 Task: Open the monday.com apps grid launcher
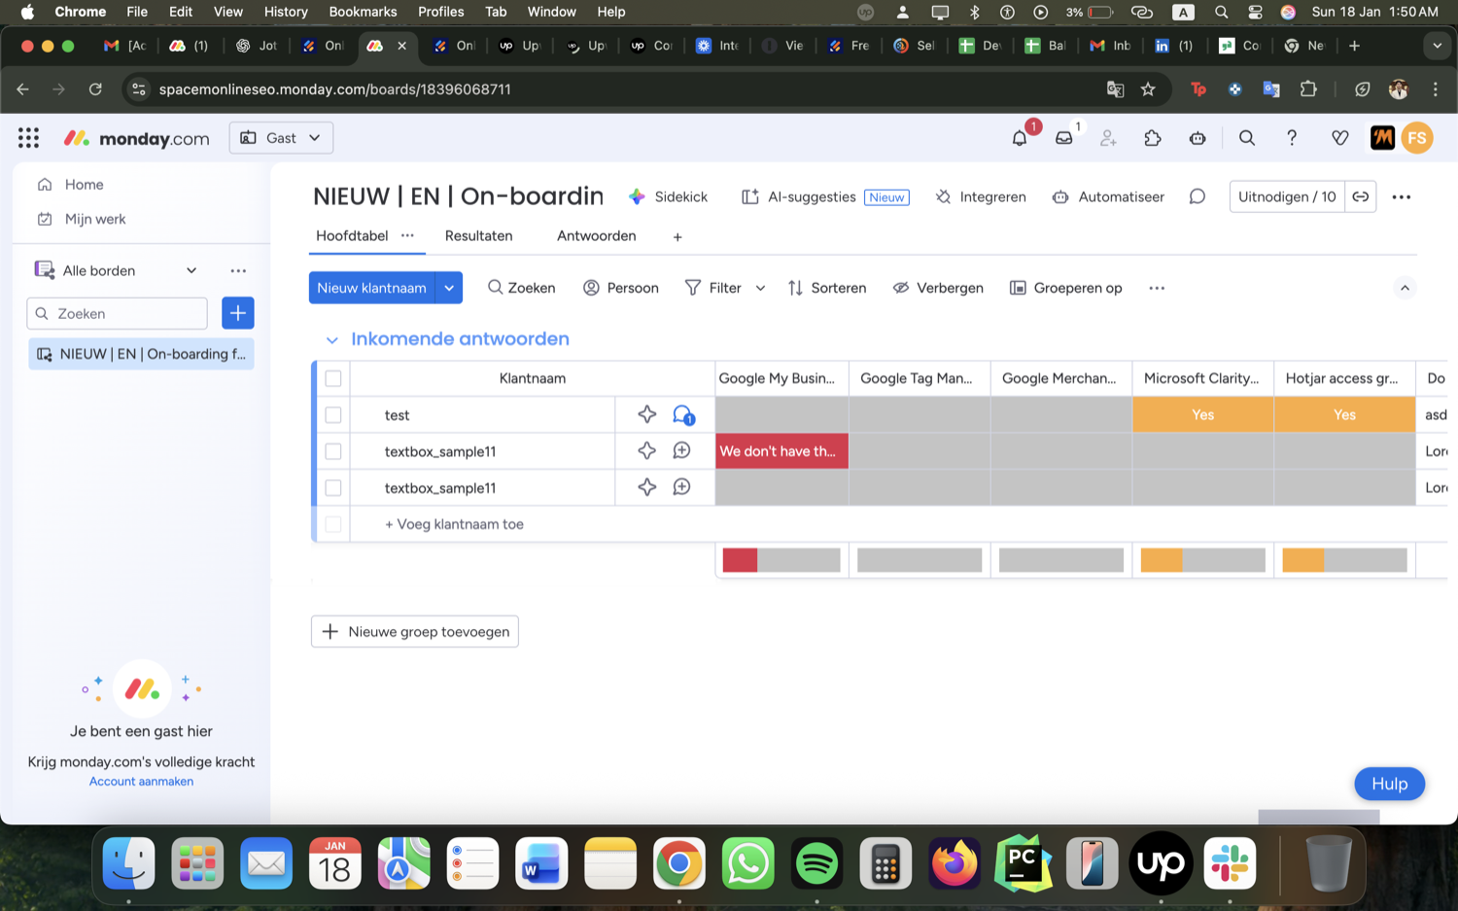click(28, 138)
